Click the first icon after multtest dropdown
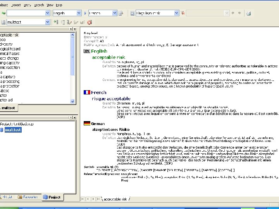The image size is (279, 209). point(56,22)
